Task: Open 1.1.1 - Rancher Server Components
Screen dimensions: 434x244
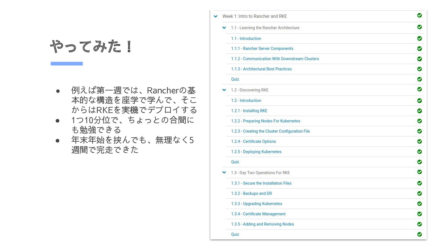Action: (262, 49)
